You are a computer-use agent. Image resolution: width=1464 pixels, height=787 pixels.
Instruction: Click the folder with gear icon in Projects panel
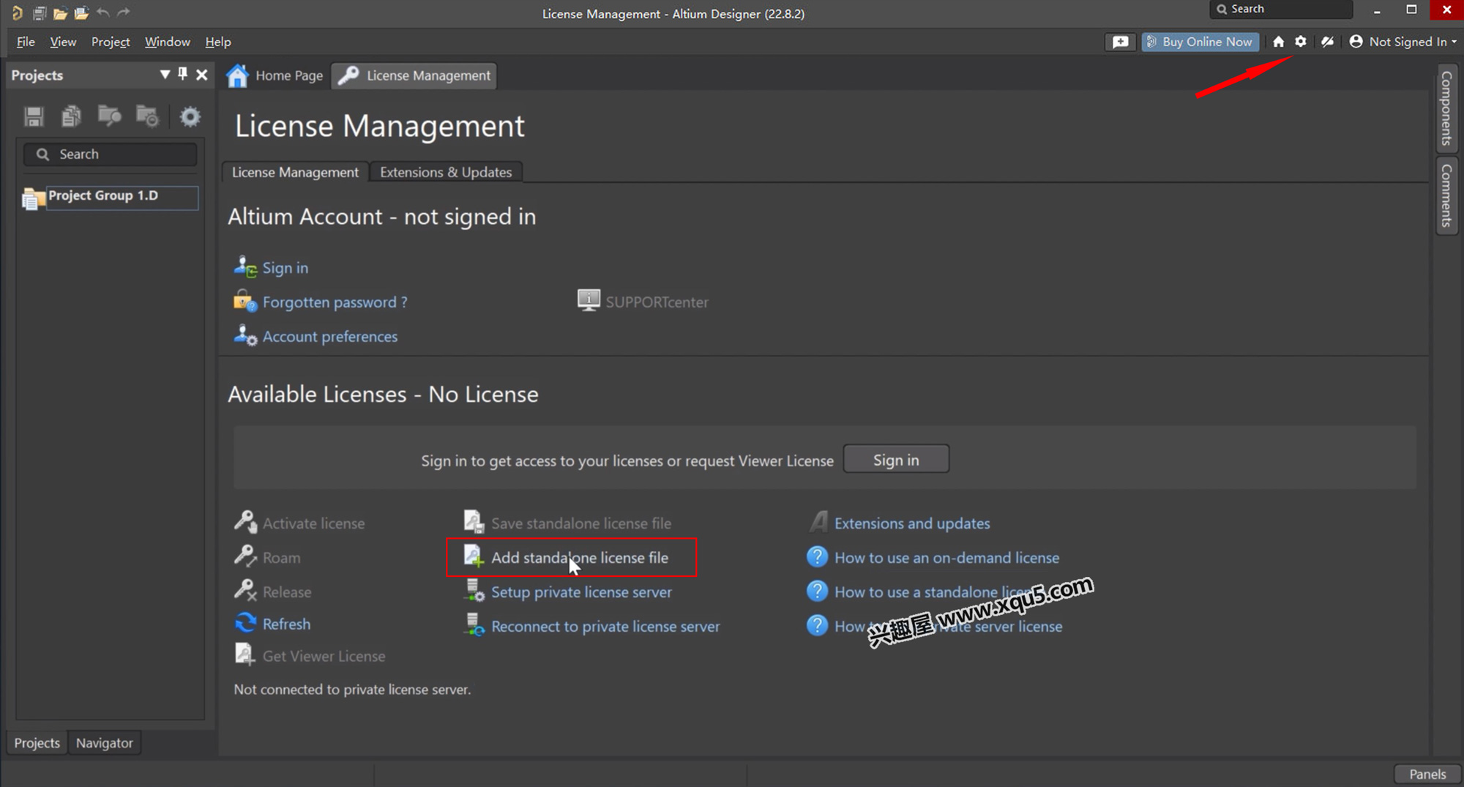click(147, 116)
